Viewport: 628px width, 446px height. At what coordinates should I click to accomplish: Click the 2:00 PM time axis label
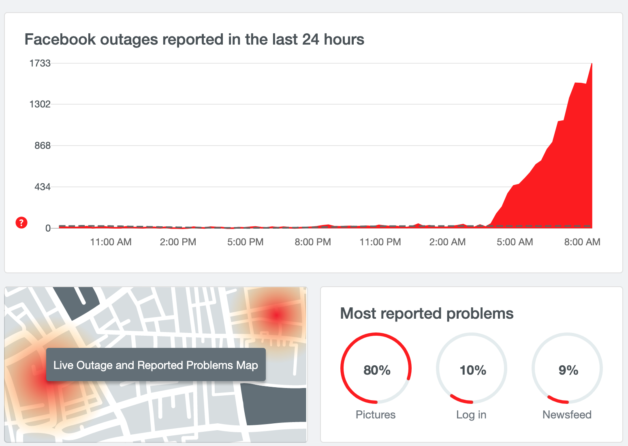[x=178, y=242]
